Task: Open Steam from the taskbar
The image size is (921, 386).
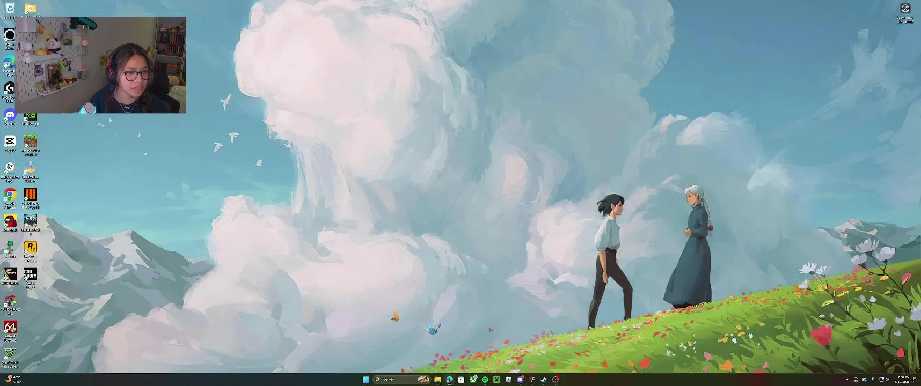Action: pos(544,380)
